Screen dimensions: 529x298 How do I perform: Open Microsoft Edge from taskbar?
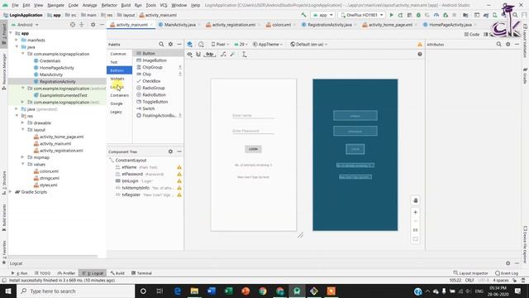177,291
